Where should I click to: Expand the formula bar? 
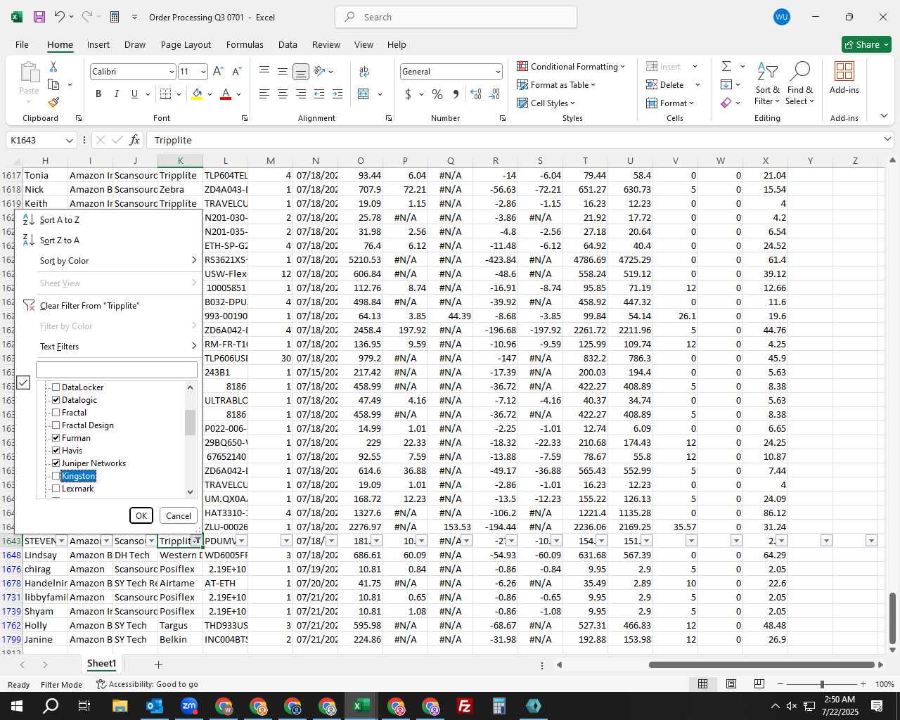pos(887,140)
